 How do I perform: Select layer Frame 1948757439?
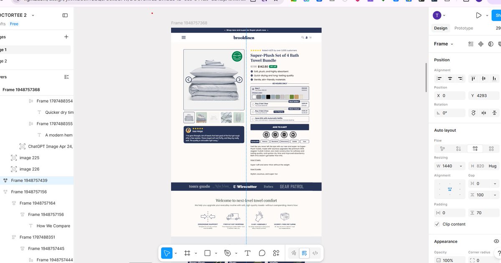pos(37,180)
